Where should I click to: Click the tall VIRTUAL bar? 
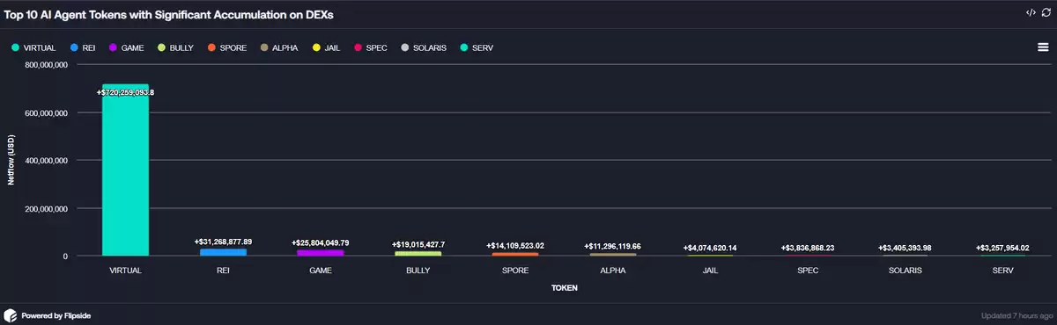[125, 170]
